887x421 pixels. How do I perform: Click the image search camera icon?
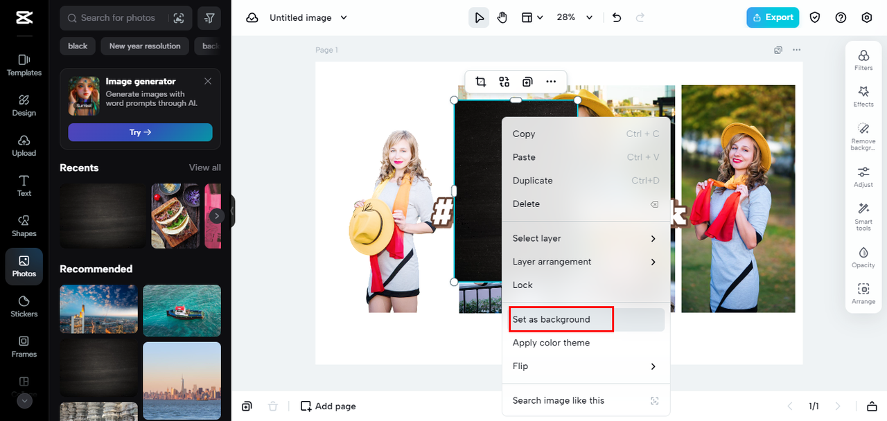coord(179,18)
